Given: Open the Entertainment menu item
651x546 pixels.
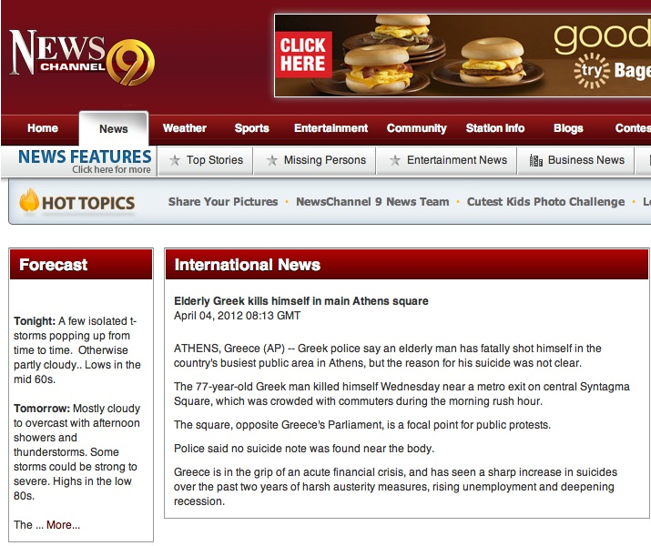Looking at the screenshot, I should 331,128.
